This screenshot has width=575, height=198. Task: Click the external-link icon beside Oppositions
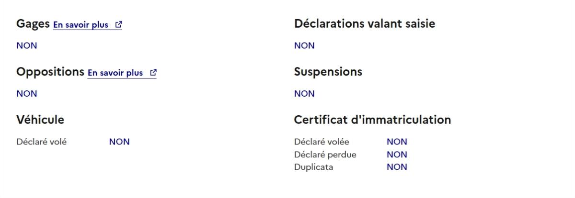153,73
